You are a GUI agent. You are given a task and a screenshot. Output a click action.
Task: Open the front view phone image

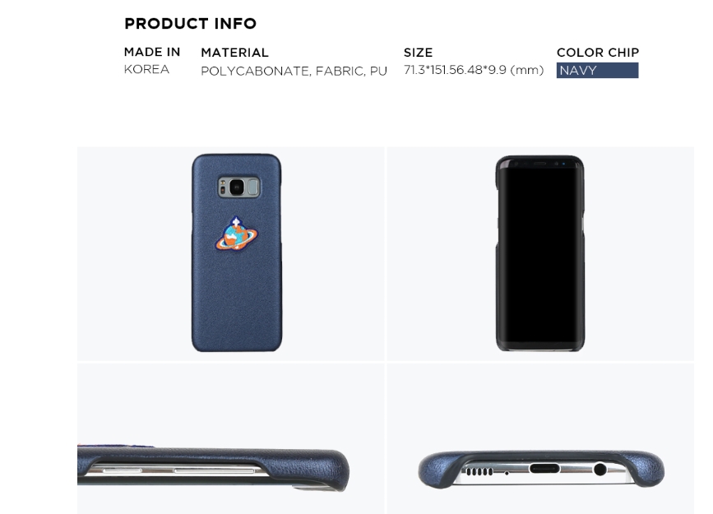pos(540,253)
